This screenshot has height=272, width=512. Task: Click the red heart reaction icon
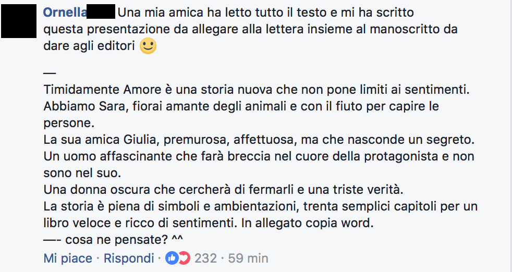pos(185,258)
